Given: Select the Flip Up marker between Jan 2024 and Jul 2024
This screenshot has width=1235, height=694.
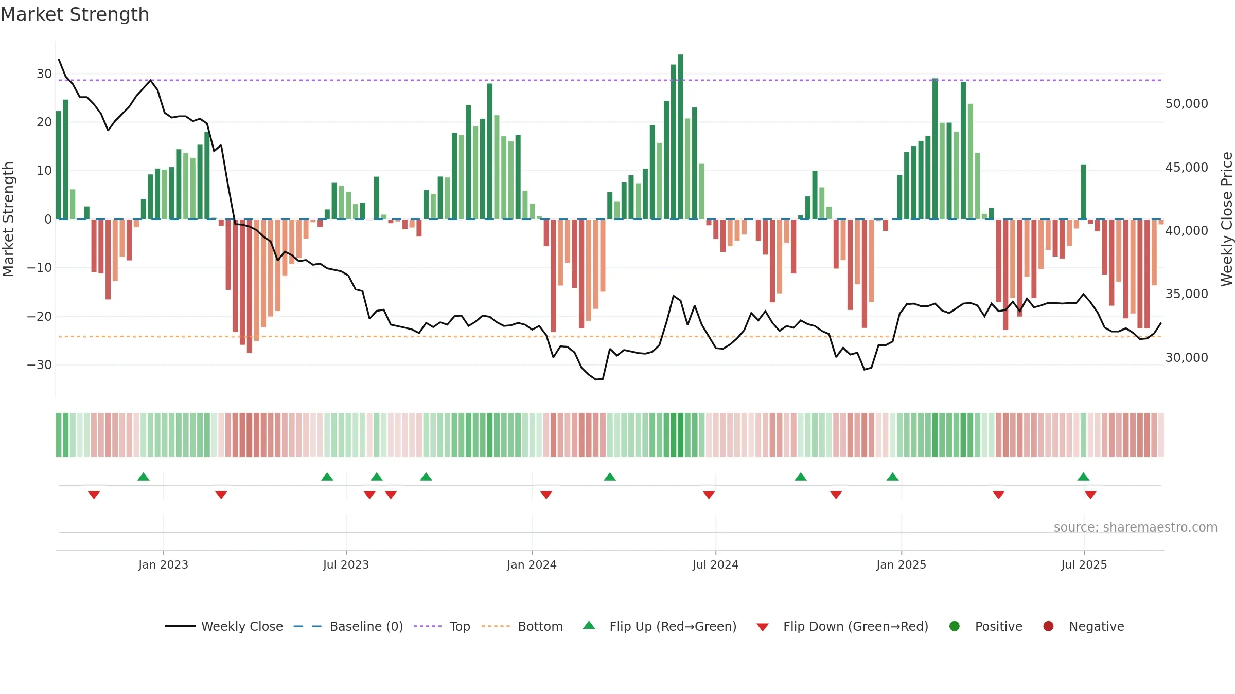Looking at the screenshot, I should (x=610, y=477).
